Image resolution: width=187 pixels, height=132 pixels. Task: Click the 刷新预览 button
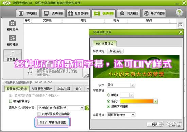tap(115, 51)
